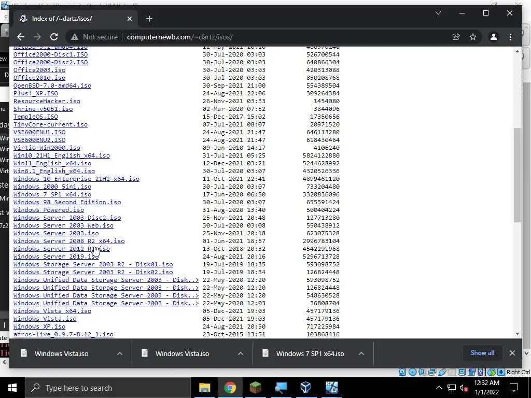Click the VirtualBox Right Ctrl host key indicator
The width and height of the screenshot is (531, 398).
(518, 372)
